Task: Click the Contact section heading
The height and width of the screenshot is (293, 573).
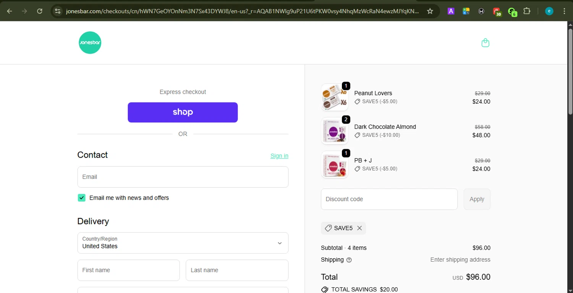Action: coord(92,155)
